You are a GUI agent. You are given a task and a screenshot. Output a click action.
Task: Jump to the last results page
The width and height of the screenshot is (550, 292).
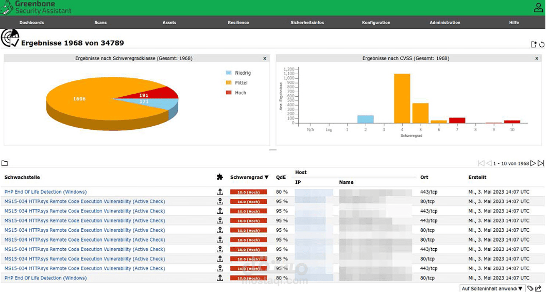[x=541, y=163]
